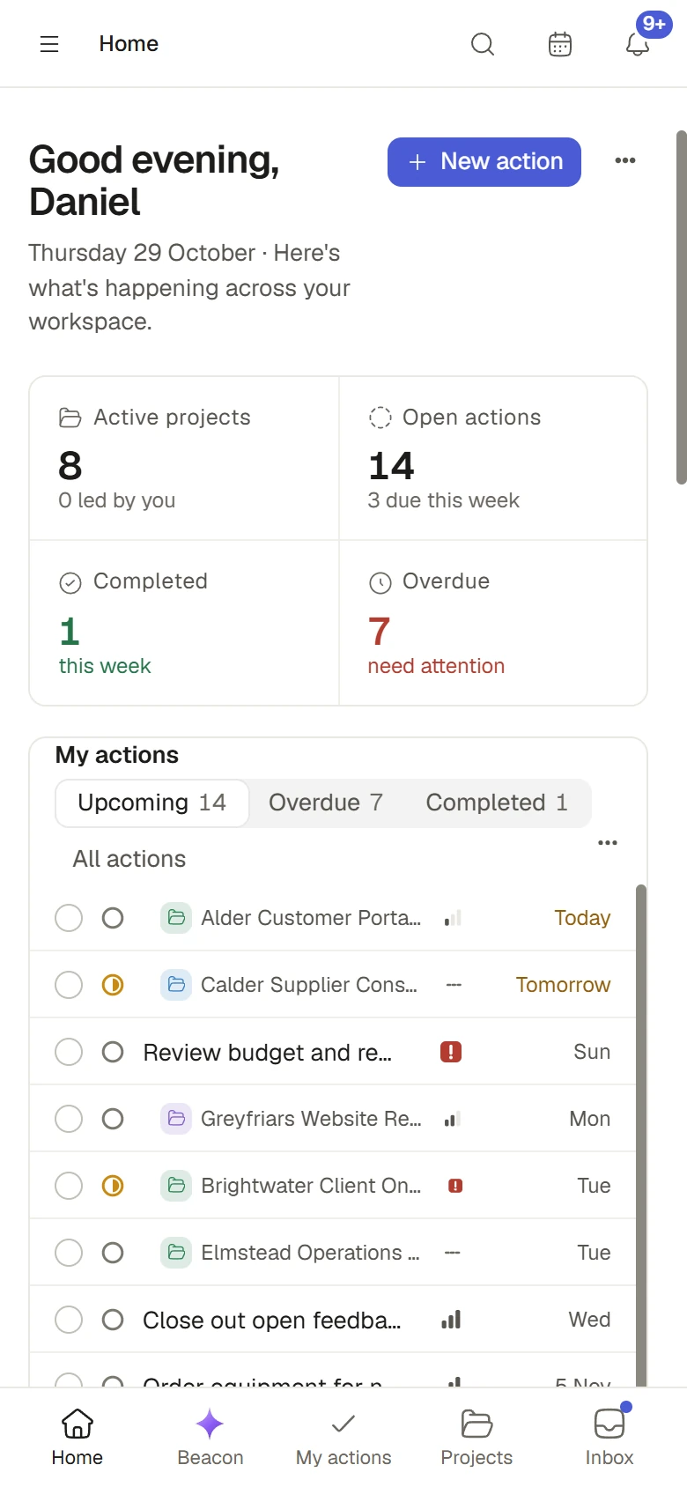Click the Sun due date
Viewport: 687px width, 1487px height.
coord(592,1052)
